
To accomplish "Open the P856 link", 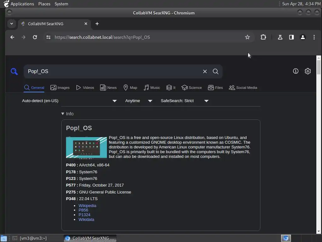I will pyautogui.click(x=83, y=210).
